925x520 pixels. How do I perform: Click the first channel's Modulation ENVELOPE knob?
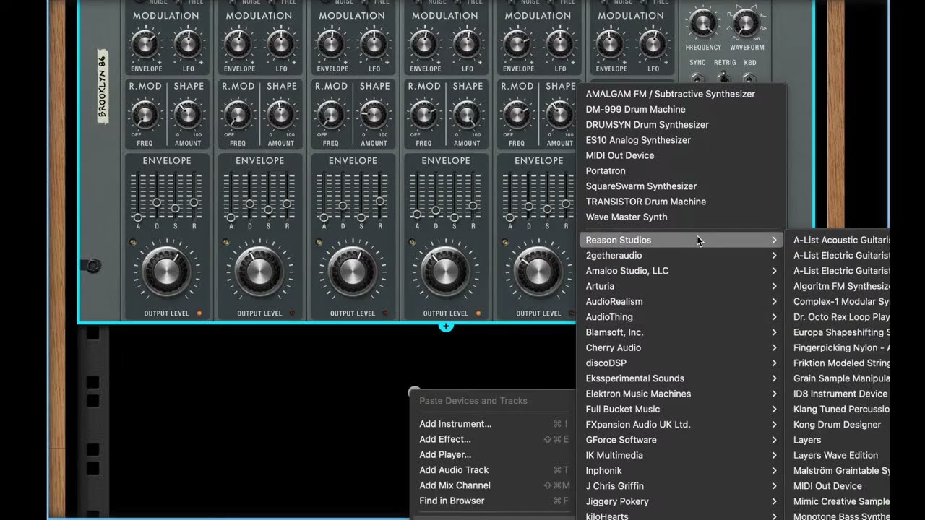point(145,44)
